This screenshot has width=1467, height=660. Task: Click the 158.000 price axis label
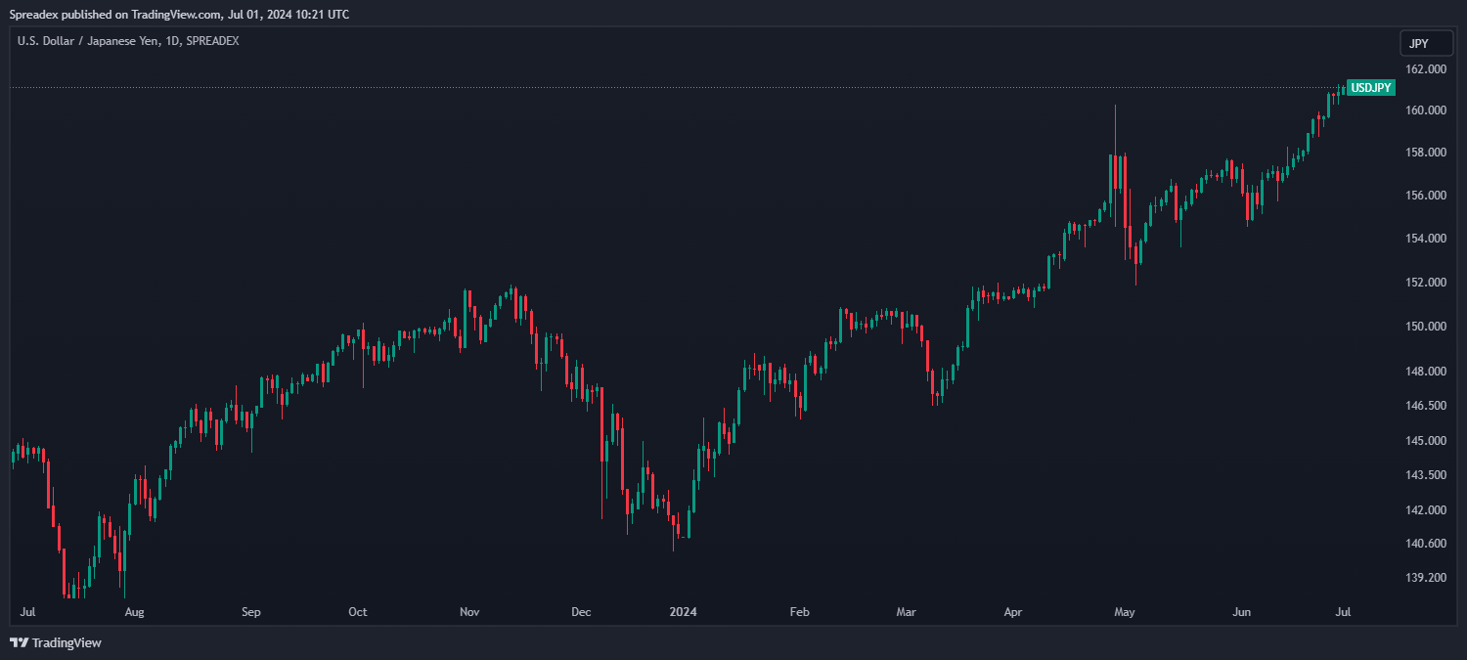coord(1426,153)
